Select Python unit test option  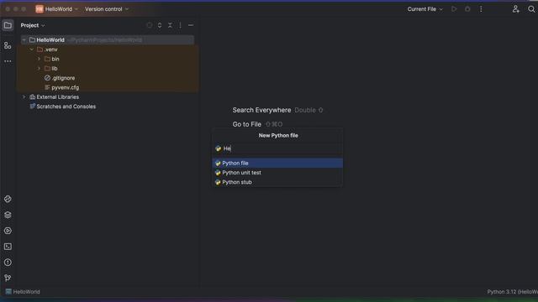point(277,173)
